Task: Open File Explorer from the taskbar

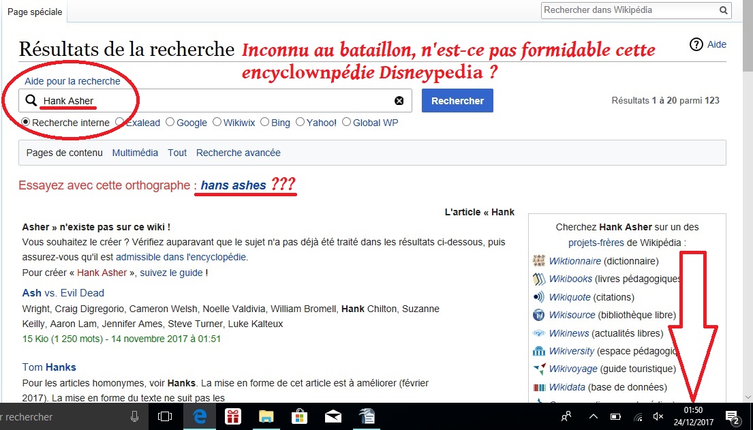Action: pos(266,416)
